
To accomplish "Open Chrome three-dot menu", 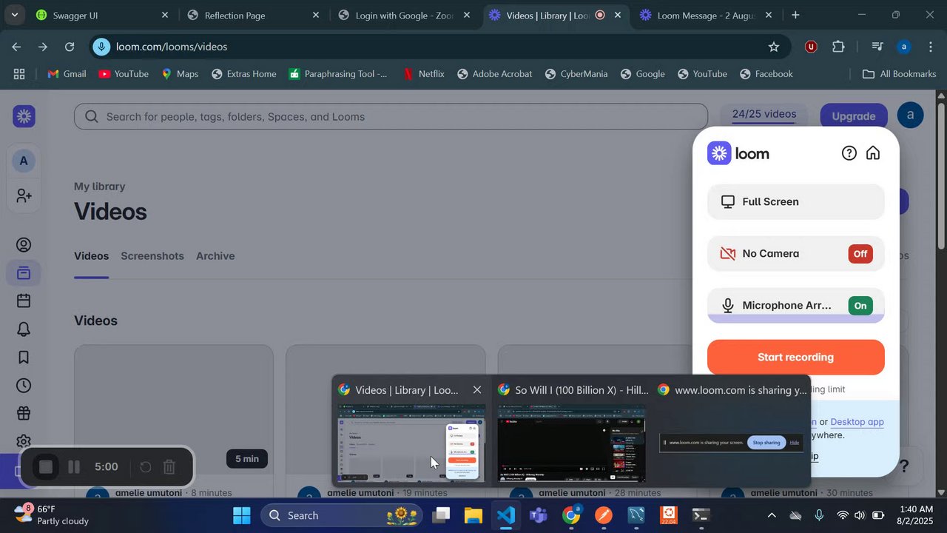I will tap(931, 47).
